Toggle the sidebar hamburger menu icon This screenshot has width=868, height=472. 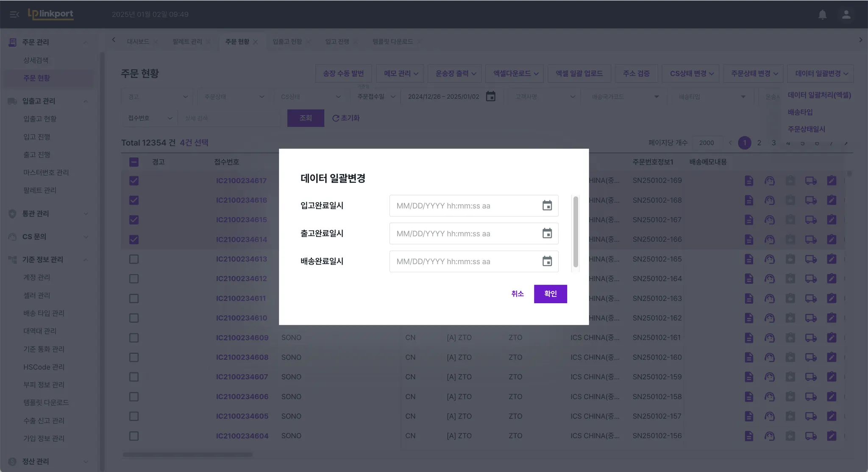click(14, 14)
